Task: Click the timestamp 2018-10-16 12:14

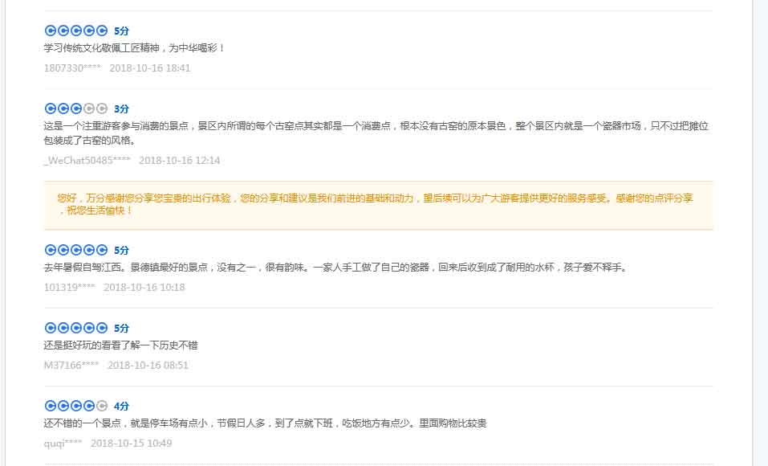Action: tap(179, 161)
